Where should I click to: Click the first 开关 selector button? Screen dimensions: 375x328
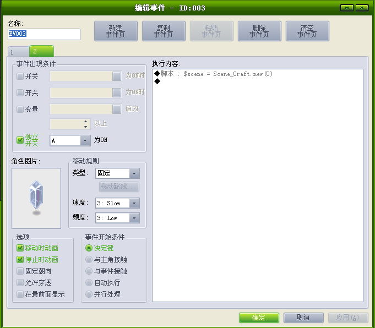(x=117, y=76)
